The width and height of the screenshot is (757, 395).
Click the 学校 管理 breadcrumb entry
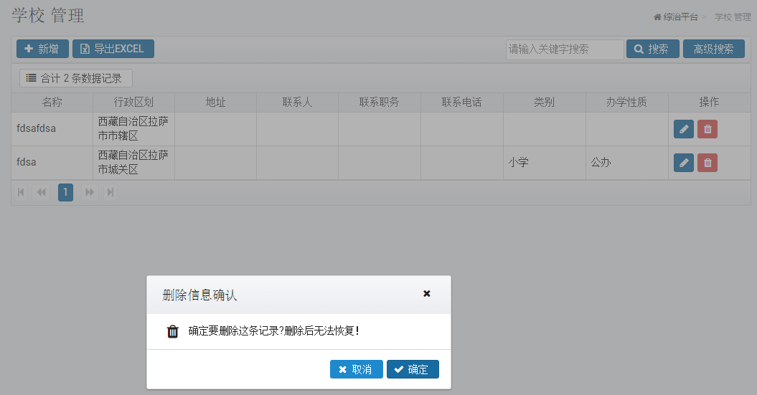[733, 17]
